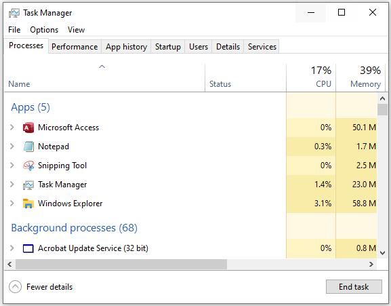Click the Fewer details circle arrow icon
The width and height of the screenshot is (391, 306).
[15, 287]
